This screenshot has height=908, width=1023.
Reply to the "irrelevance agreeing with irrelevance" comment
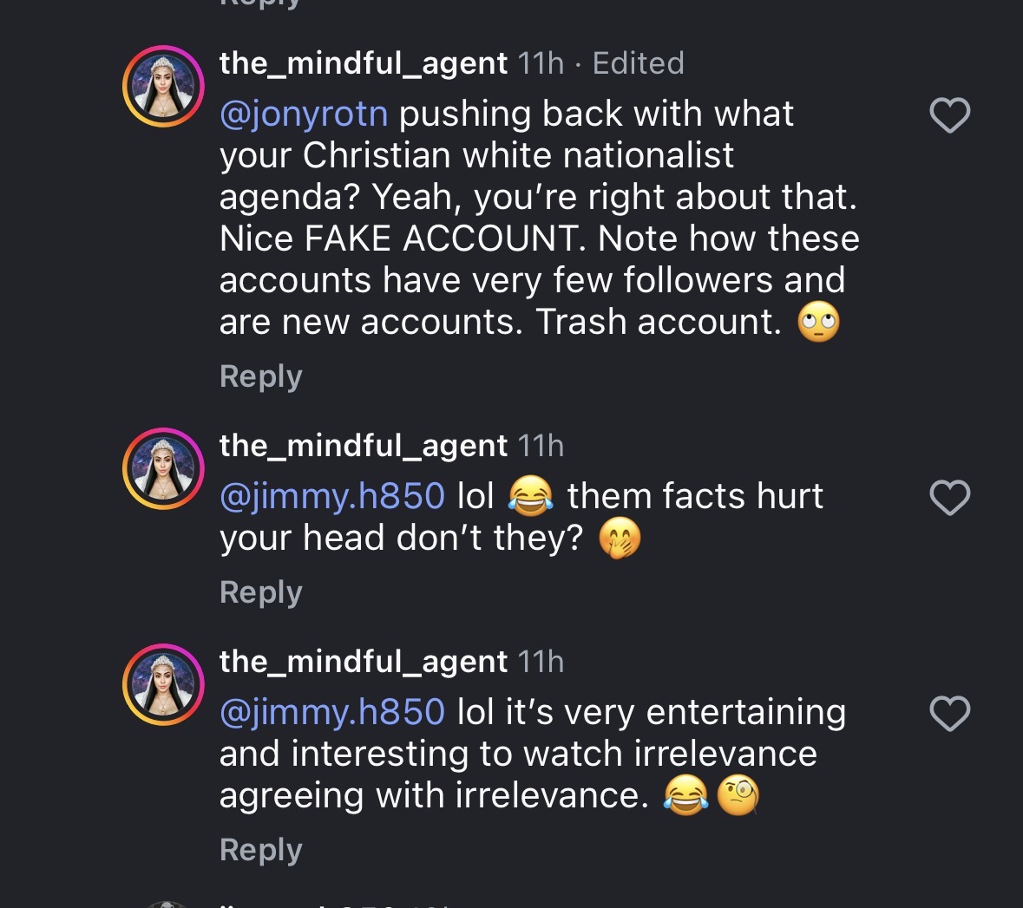tap(260, 850)
